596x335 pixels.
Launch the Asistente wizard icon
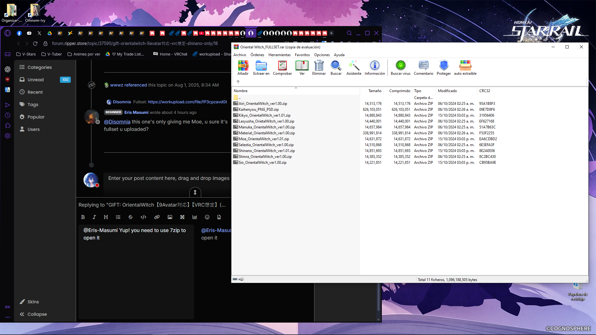354,68
